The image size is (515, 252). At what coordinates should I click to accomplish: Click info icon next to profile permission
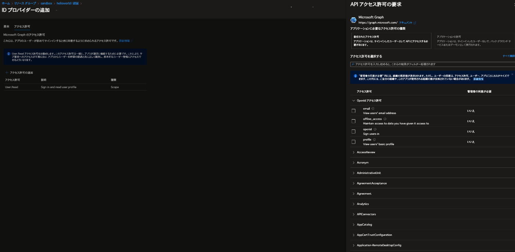pyautogui.click(x=374, y=139)
